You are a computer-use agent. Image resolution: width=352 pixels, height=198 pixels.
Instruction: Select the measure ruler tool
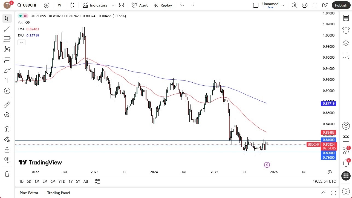tap(7, 104)
